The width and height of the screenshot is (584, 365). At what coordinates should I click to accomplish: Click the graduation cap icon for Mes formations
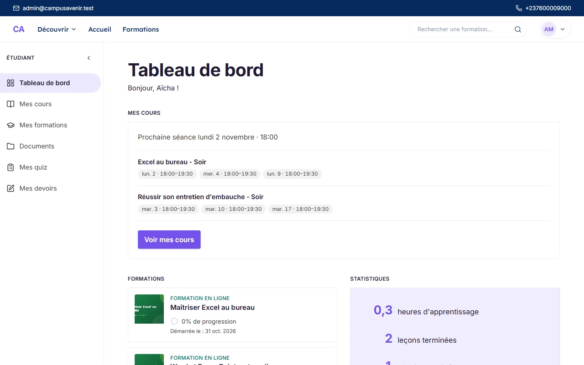pos(11,125)
